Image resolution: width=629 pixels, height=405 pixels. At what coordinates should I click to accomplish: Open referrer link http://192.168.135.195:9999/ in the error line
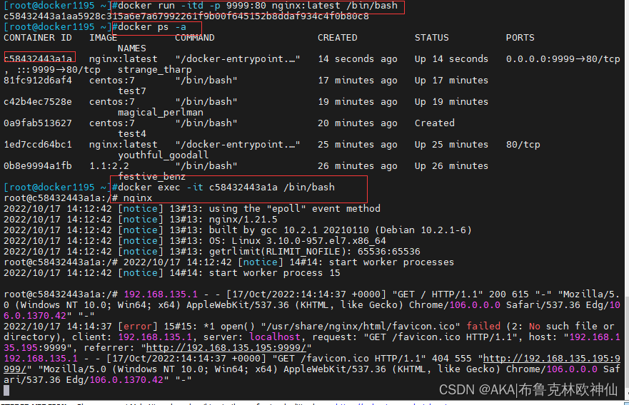(x=226, y=348)
